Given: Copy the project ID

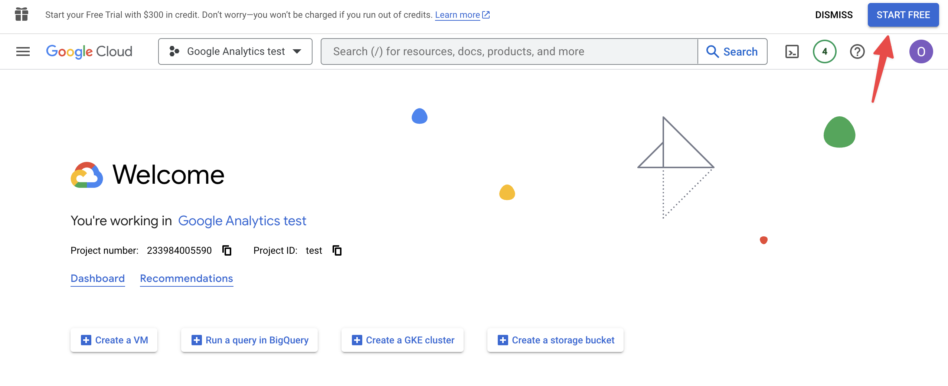Looking at the screenshot, I should tap(337, 251).
